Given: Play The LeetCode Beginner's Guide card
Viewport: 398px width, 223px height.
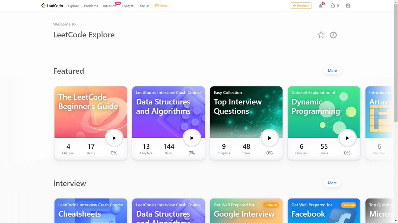Looking at the screenshot, I should pos(114,138).
